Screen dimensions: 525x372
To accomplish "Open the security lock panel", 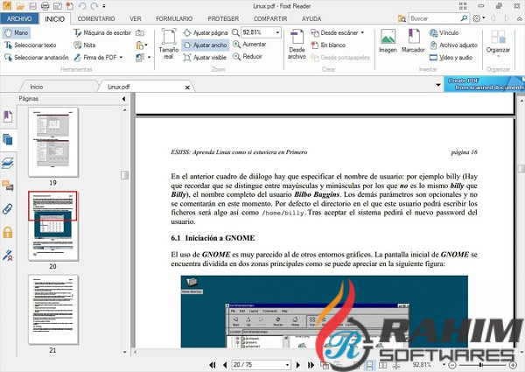I will click(8, 232).
